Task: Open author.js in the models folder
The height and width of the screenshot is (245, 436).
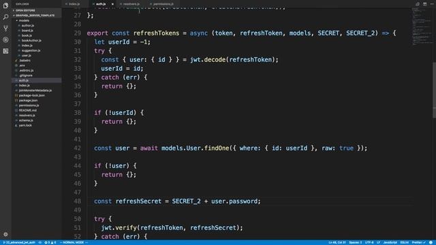Action: [x=28, y=25]
